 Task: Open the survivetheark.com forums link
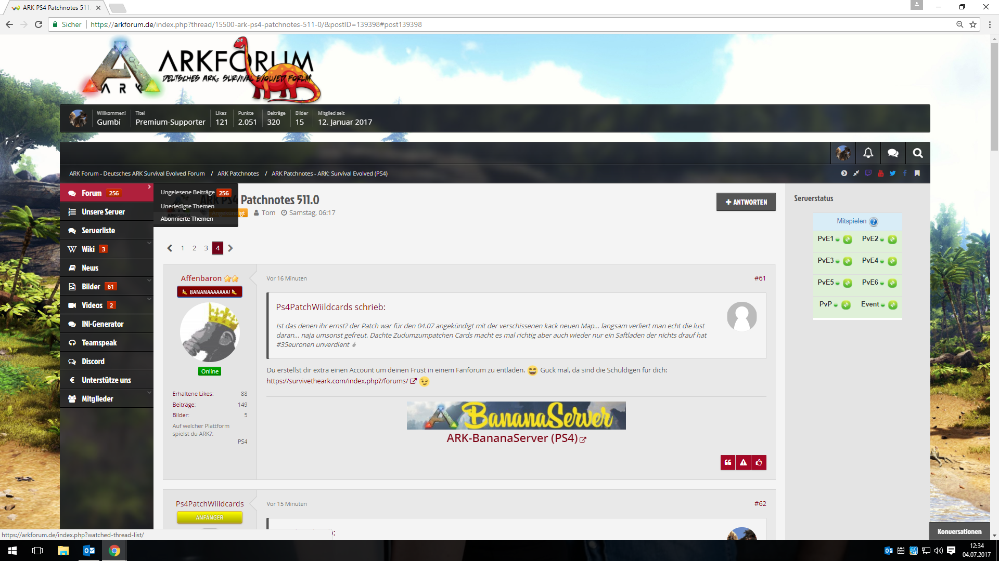[x=337, y=381]
